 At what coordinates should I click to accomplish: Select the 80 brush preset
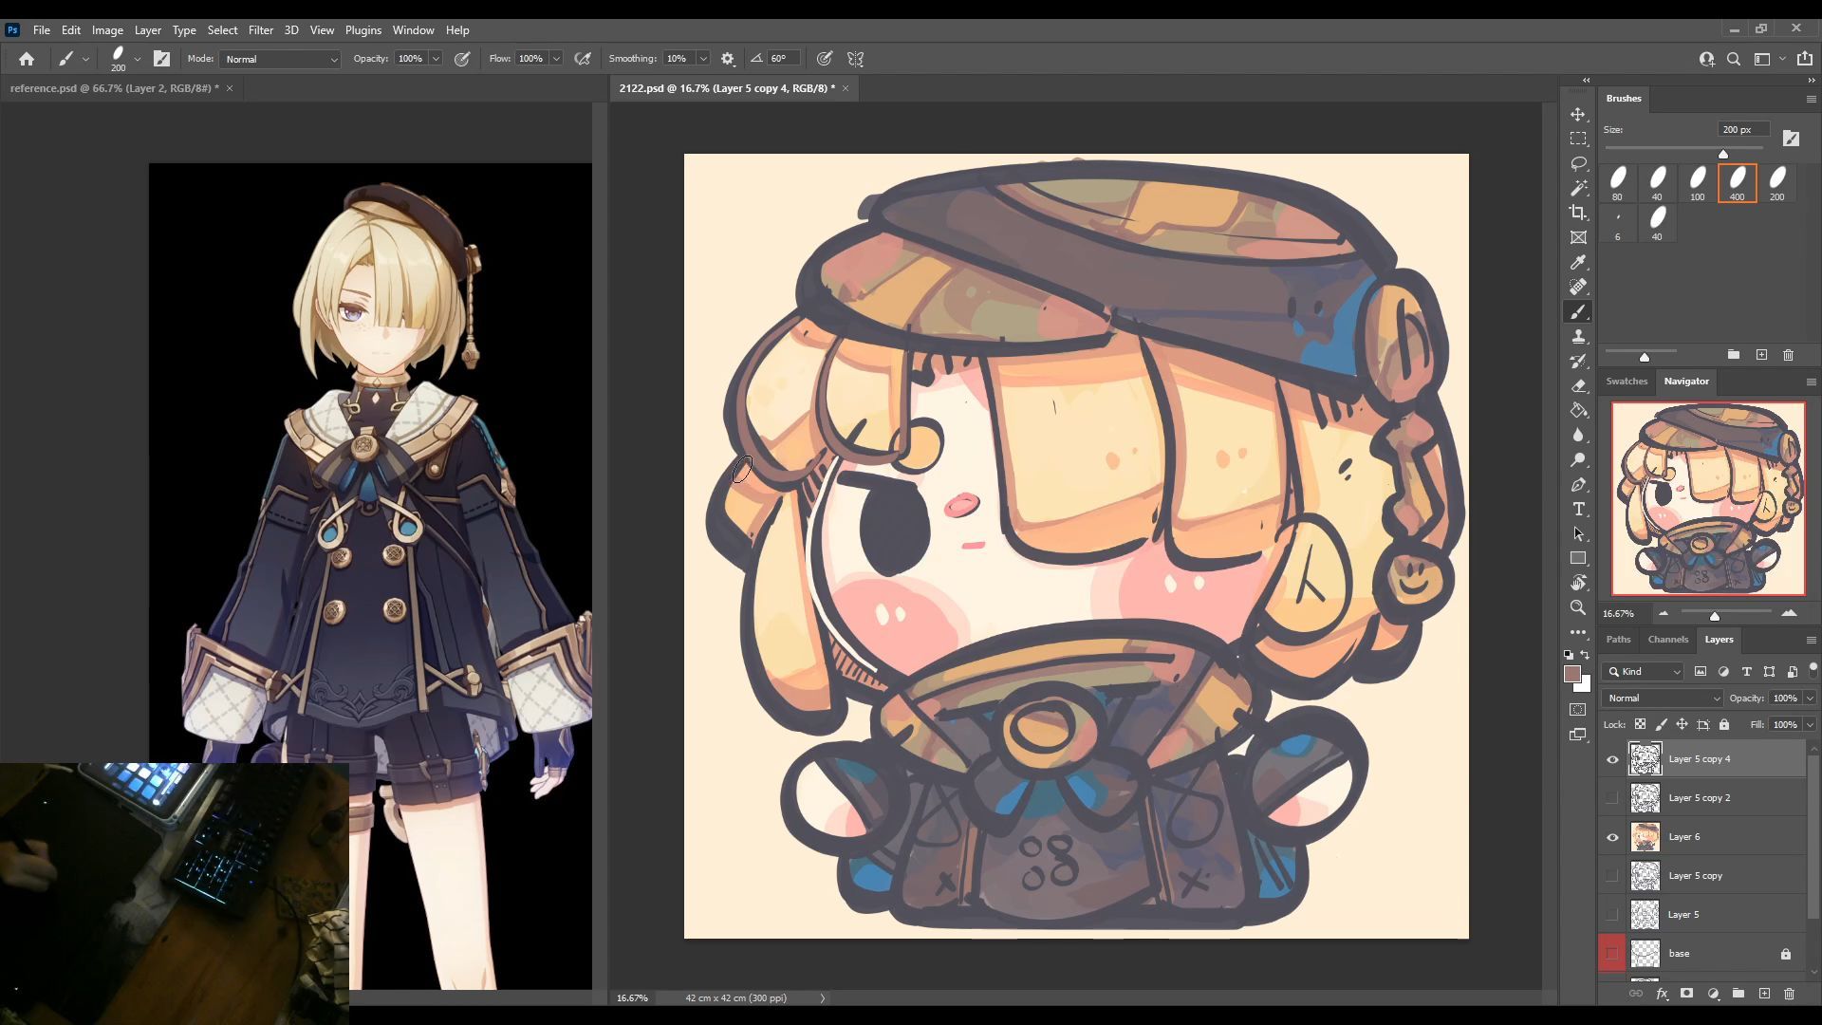pyautogui.click(x=1618, y=183)
